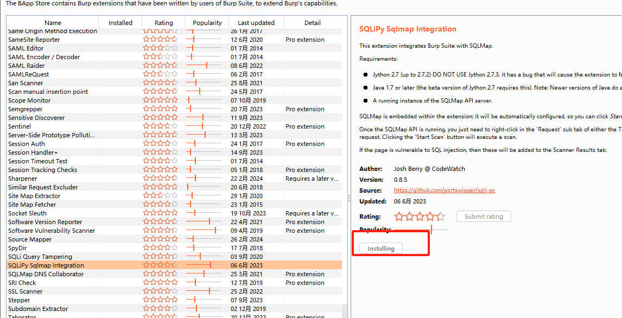622x318 pixels.
Task: Select the SRI Check extension row
Action: (x=175, y=283)
